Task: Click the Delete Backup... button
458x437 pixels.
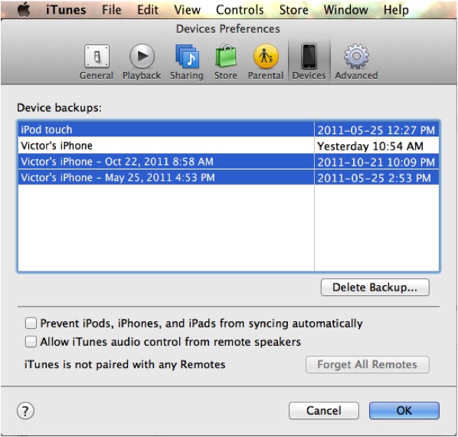Action: click(x=375, y=287)
